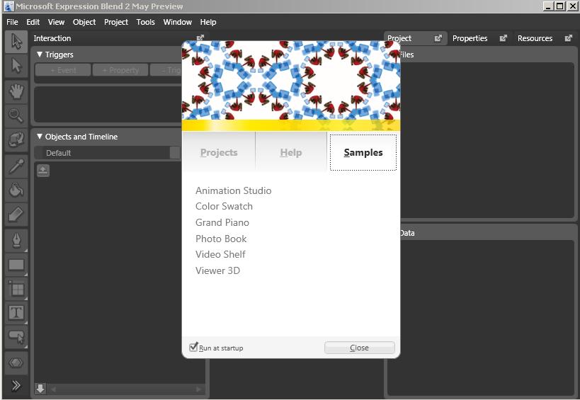Open the Object menu
The height and width of the screenshot is (400, 580).
[84, 22]
